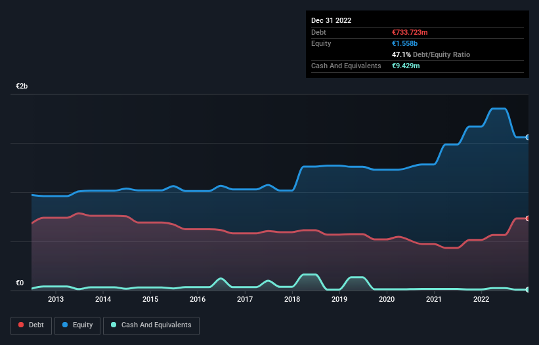Toggle the Debt series legend button

[x=32, y=325]
